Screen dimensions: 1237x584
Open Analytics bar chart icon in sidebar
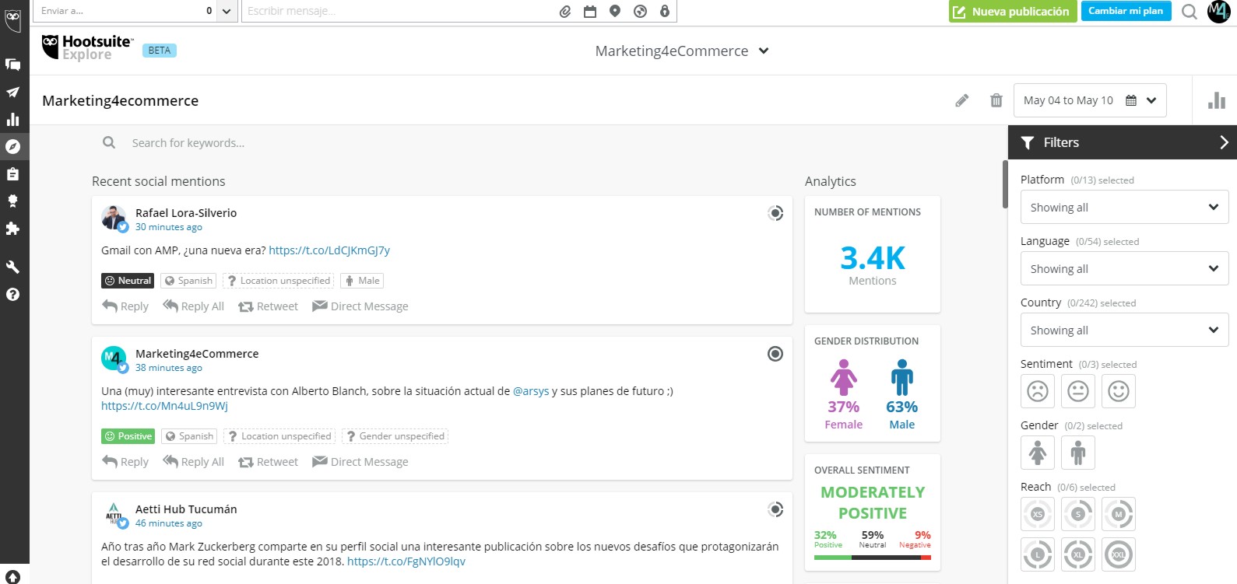(12, 119)
